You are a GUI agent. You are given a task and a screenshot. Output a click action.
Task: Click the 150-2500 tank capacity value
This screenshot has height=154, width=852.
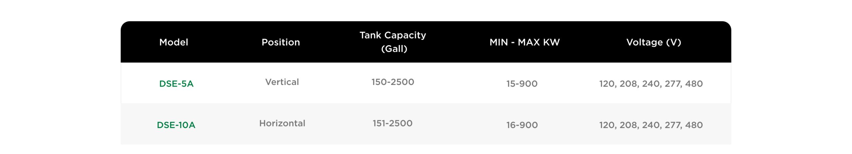tap(393, 82)
